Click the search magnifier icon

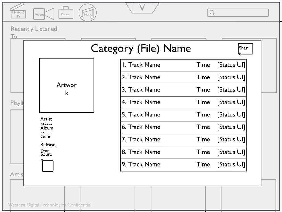[x=212, y=13]
